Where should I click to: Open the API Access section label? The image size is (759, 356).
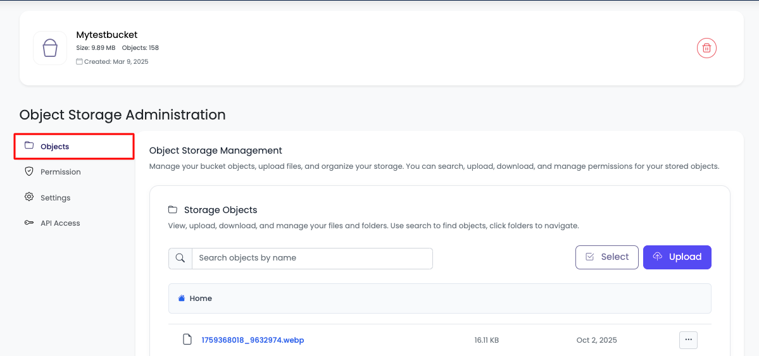tap(60, 223)
